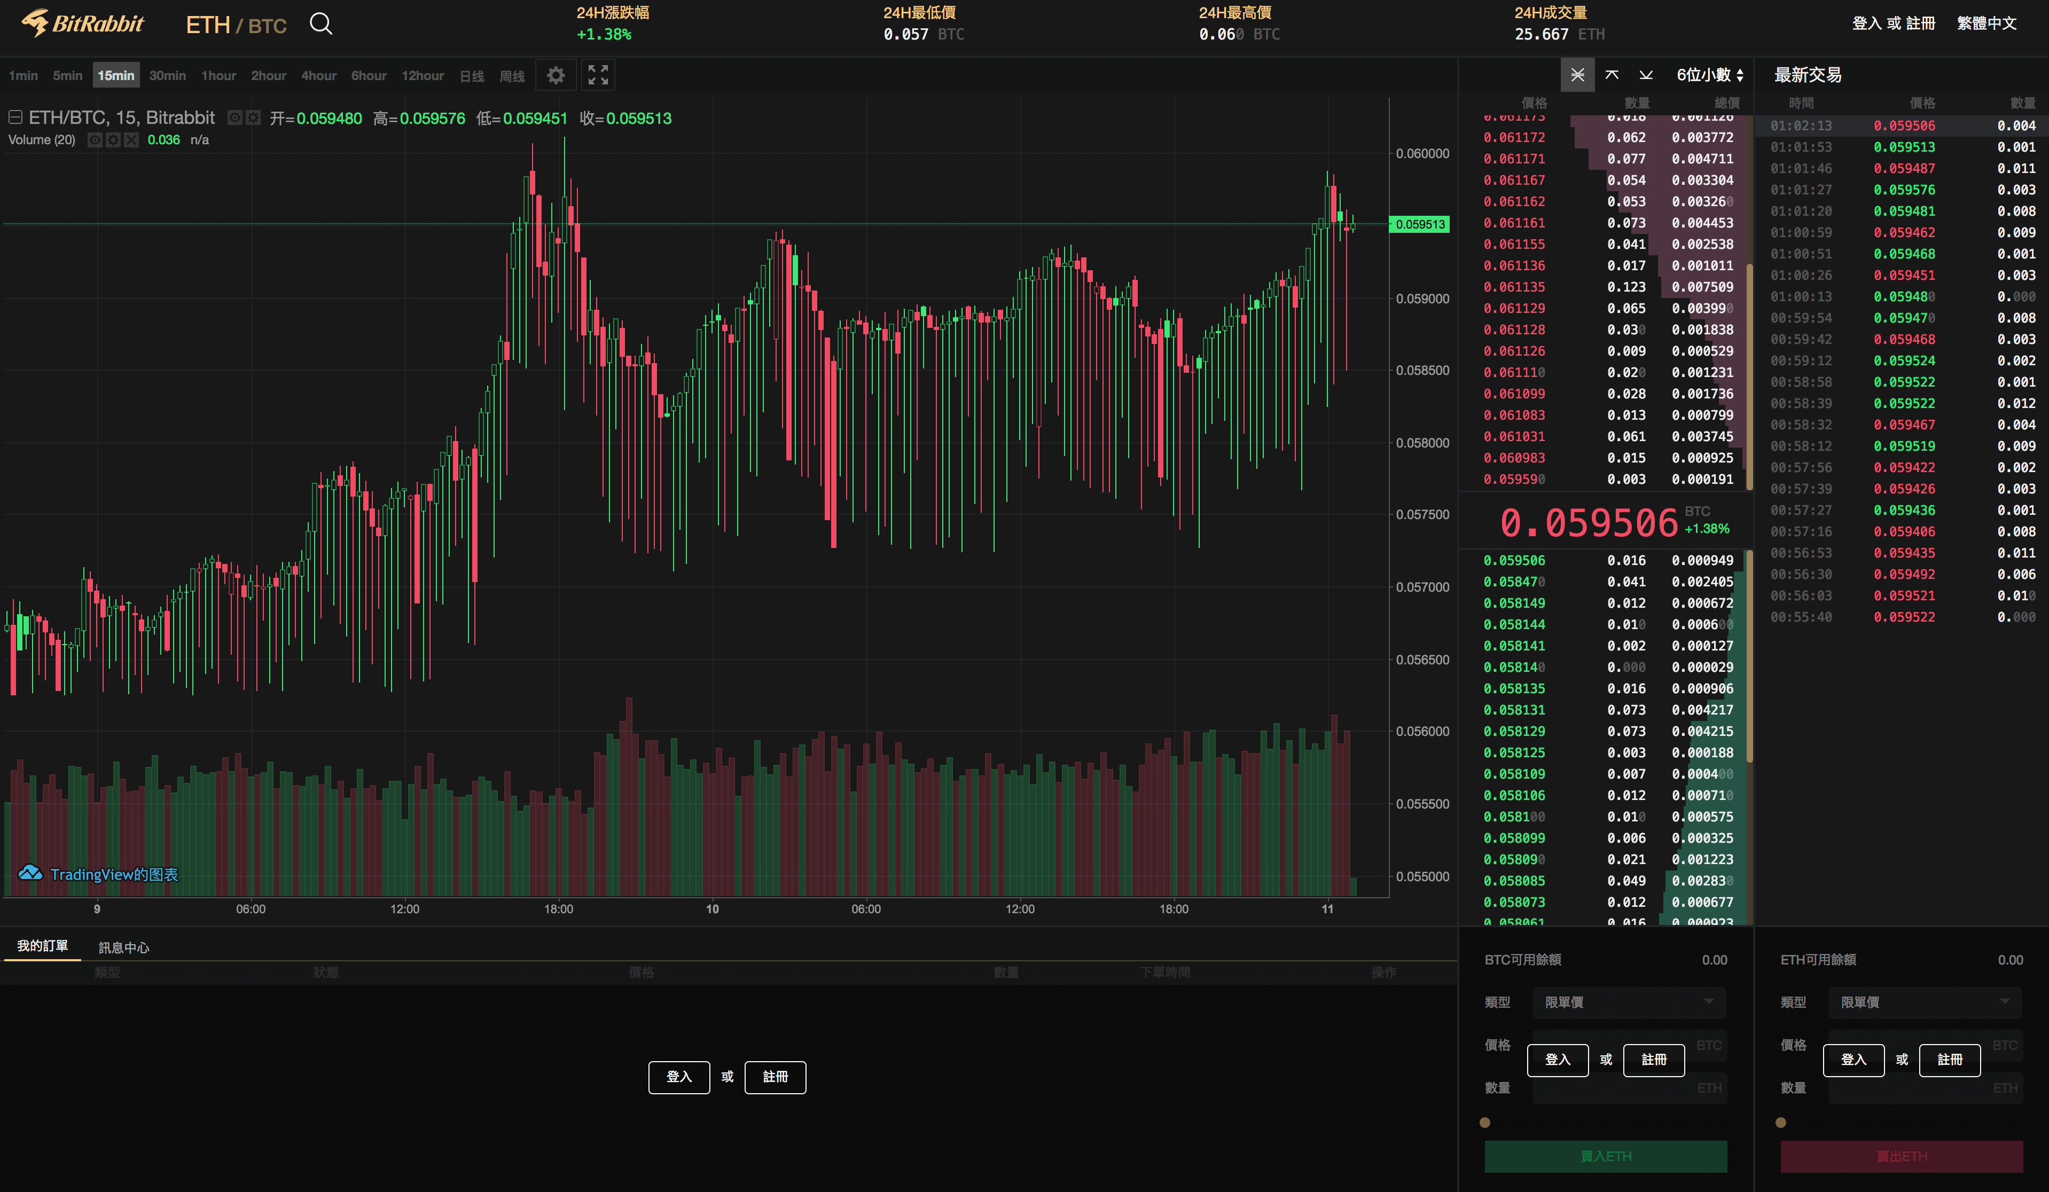2049x1192 pixels.
Task: Open the 我的訂單 tab
Action: click(42, 946)
